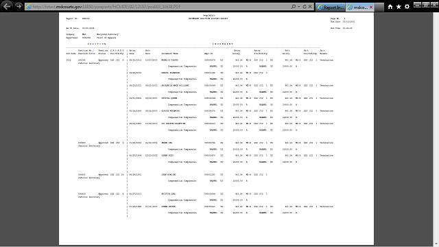Click the IE page icon beside the URL
Image resolution: width=439 pixels, height=247 pixels.
[x=29, y=6]
